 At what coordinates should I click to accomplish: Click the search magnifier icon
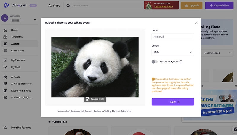pos(68,6)
